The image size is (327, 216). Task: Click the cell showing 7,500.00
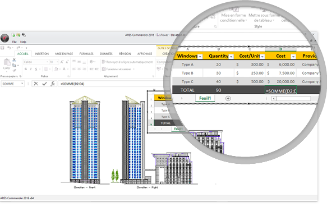(280, 73)
